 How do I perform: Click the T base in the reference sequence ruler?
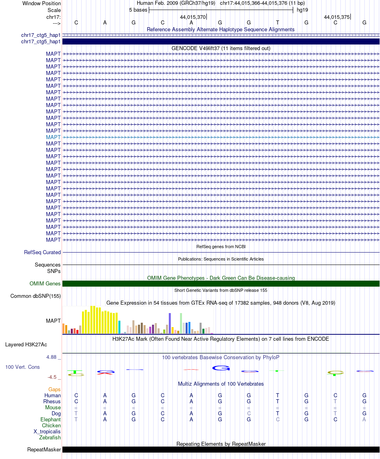pyautogui.click(x=278, y=22)
